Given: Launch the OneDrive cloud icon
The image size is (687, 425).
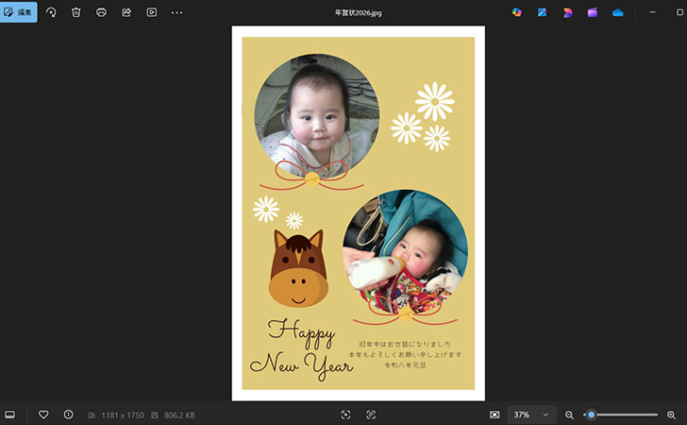Looking at the screenshot, I should [618, 12].
